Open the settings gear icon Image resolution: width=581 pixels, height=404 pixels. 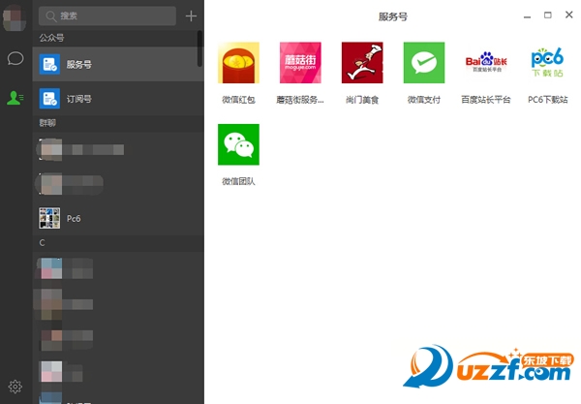[15, 387]
